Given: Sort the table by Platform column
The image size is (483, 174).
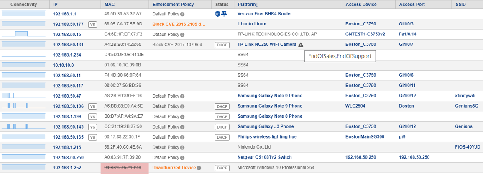Looking at the screenshot, I should [x=248, y=5].
